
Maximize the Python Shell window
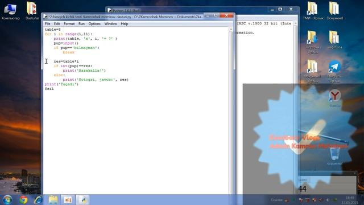pyautogui.click(x=280, y=9)
